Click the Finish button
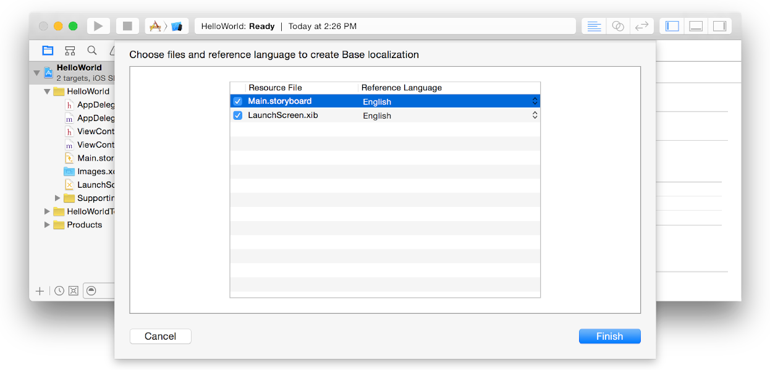 (609, 336)
